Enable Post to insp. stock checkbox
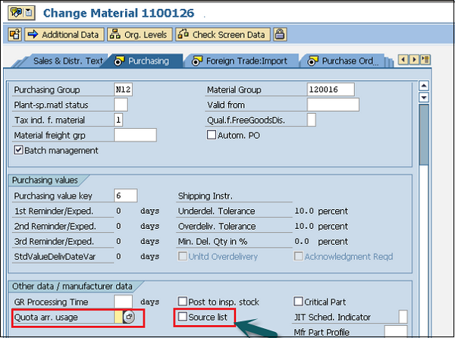 (x=182, y=301)
